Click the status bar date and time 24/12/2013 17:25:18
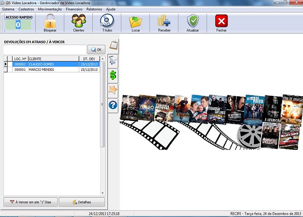The image size is (303, 217). click(104, 214)
